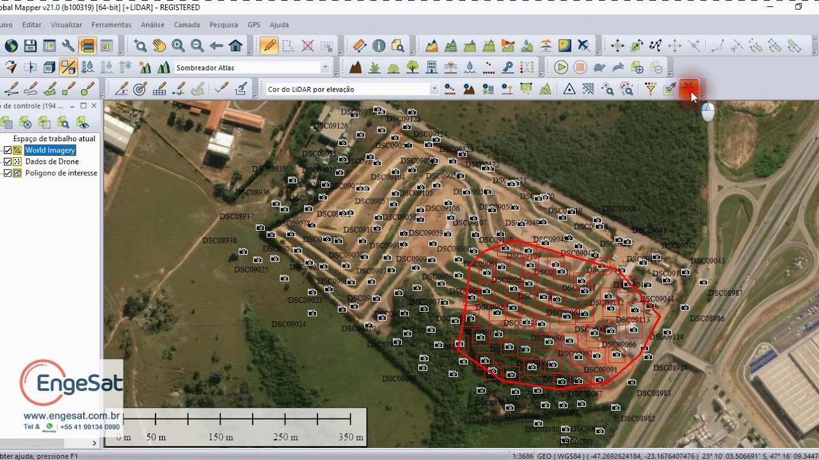The height and width of the screenshot is (460, 819).
Task: Open the Pesquisa menu
Action: pos(224,25)
